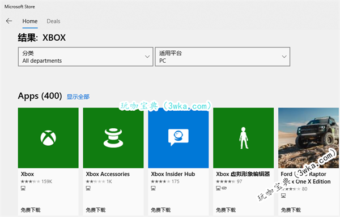Click the 97 rating under avatar editor

(x=229, y=181)
